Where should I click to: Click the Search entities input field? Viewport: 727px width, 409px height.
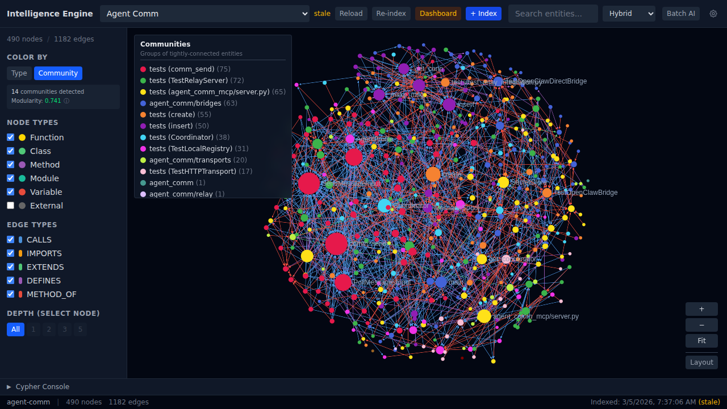point(553,14)
